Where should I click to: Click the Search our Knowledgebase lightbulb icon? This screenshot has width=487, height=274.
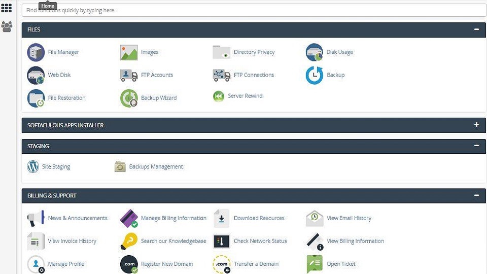tap(129, 241)
